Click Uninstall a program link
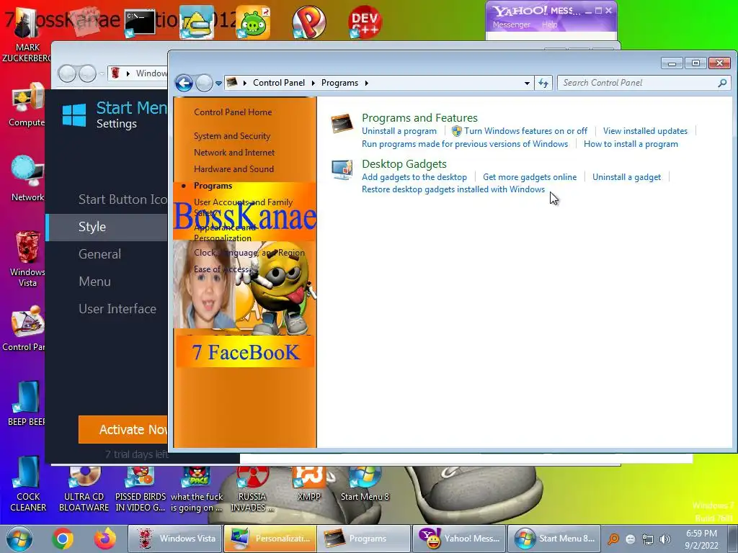The image size is (738, 553). pyautogui.click(x=399, y=131)
